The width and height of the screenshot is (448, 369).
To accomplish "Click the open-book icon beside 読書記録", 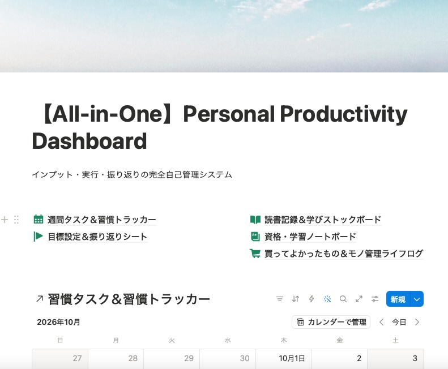I will coord(255,220).
